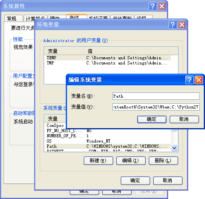This screenshot has width=205, height=199.
Task: Click the OS value Windows_NT
Action: click(x=98, y=141)
